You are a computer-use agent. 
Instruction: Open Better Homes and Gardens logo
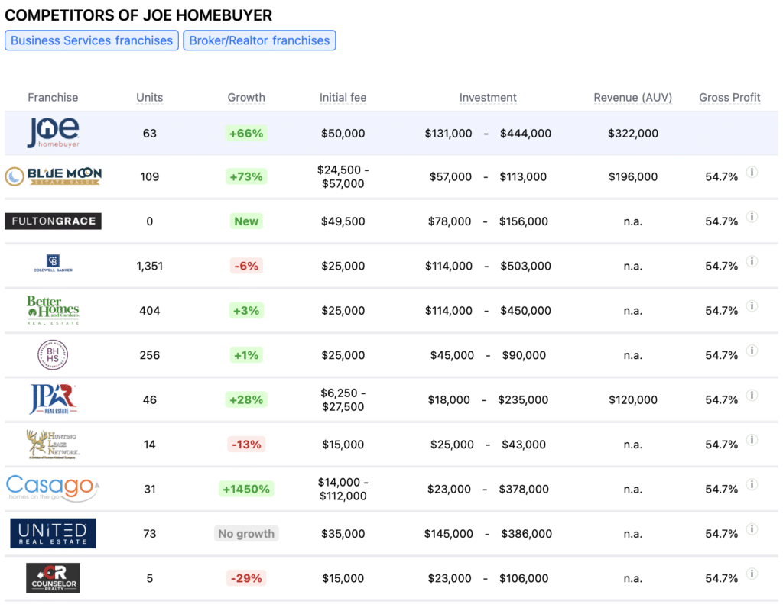pyautogui.click(x=53, y=310)
